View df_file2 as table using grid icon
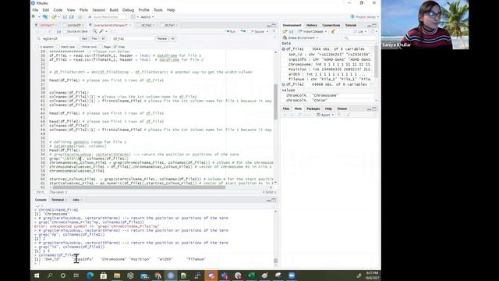Image resolution: width=499 pixels, height=281 pixels. point(371,84)
